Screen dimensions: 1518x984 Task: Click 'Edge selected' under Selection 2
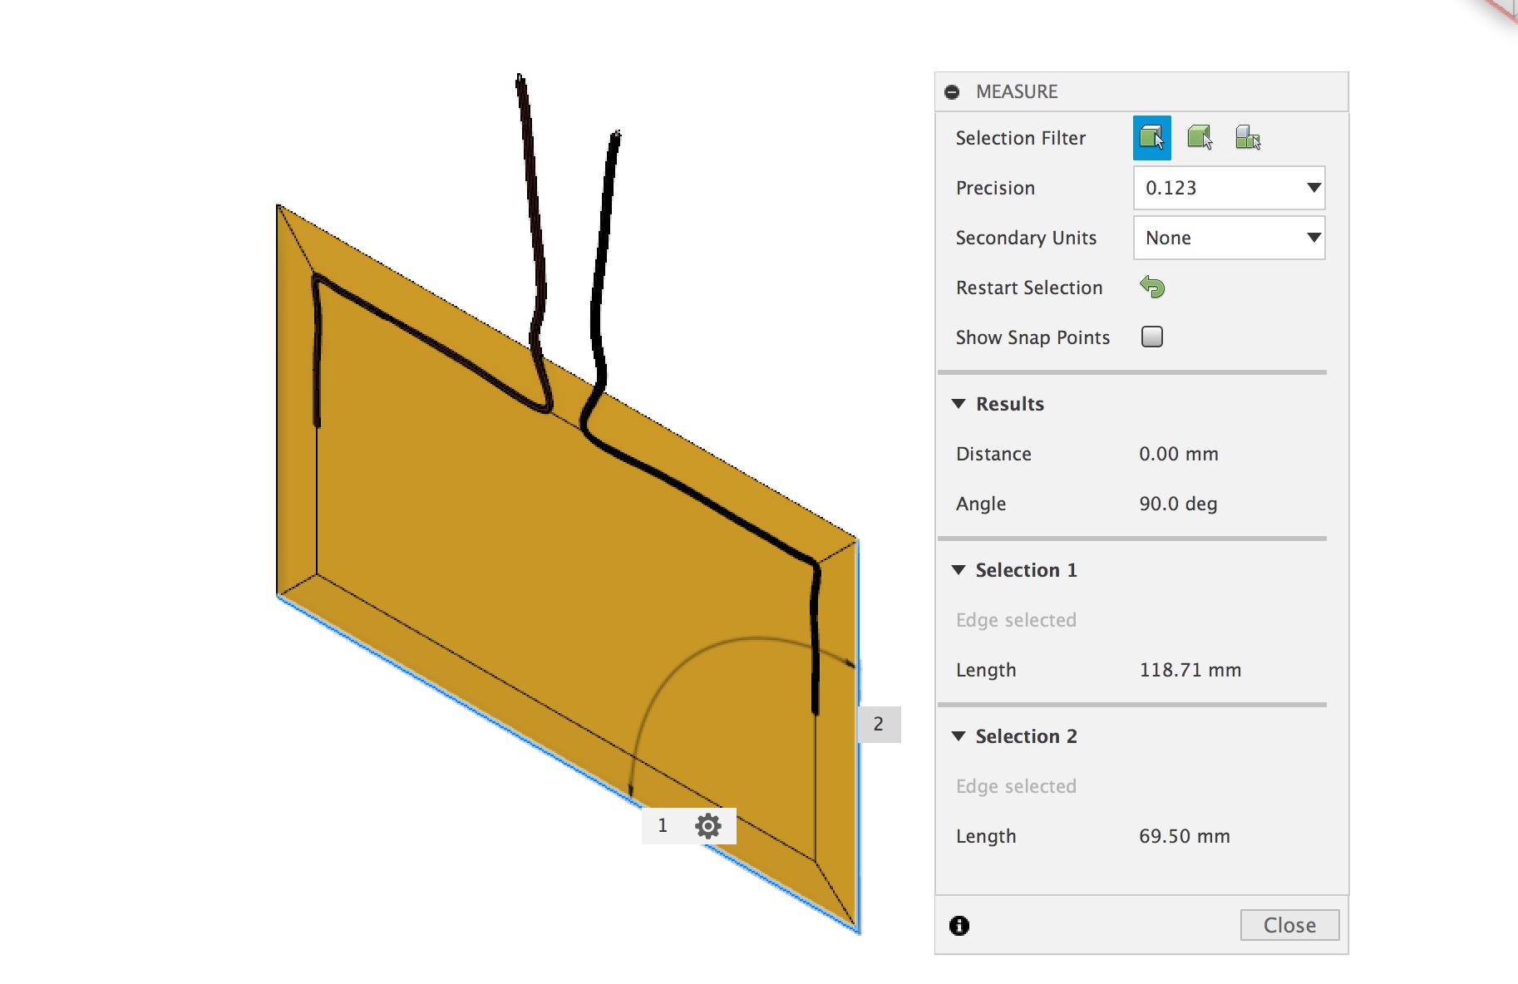[x=1016, y=786]
